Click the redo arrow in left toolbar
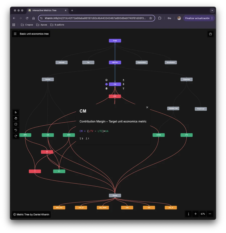The image size is (226, 233). [x=16, y=136]
